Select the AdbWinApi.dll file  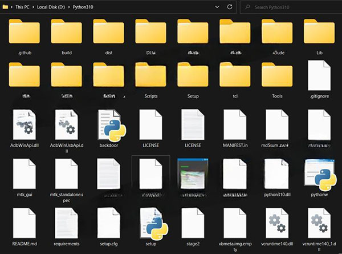pyautogui.click(x=25, y=124)
